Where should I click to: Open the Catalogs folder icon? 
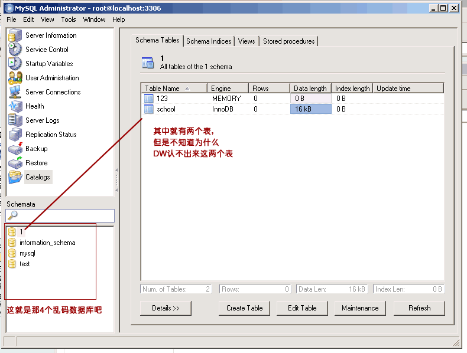click(15, 177)
